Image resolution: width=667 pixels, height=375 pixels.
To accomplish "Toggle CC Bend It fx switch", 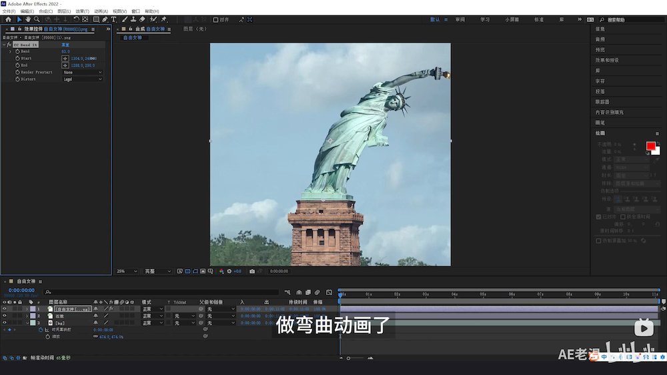I will (x=9, y=45).
